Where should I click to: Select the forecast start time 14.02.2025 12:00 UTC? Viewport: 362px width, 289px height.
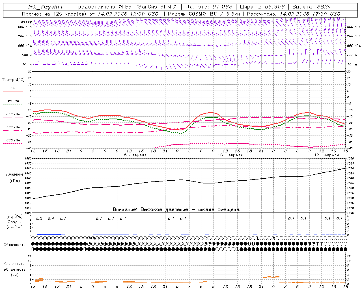click(128, 14)
